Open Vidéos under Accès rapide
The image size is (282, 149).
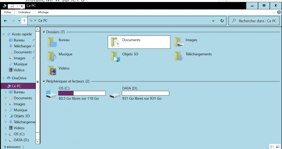pyautogui.click(x=19, y=70)
